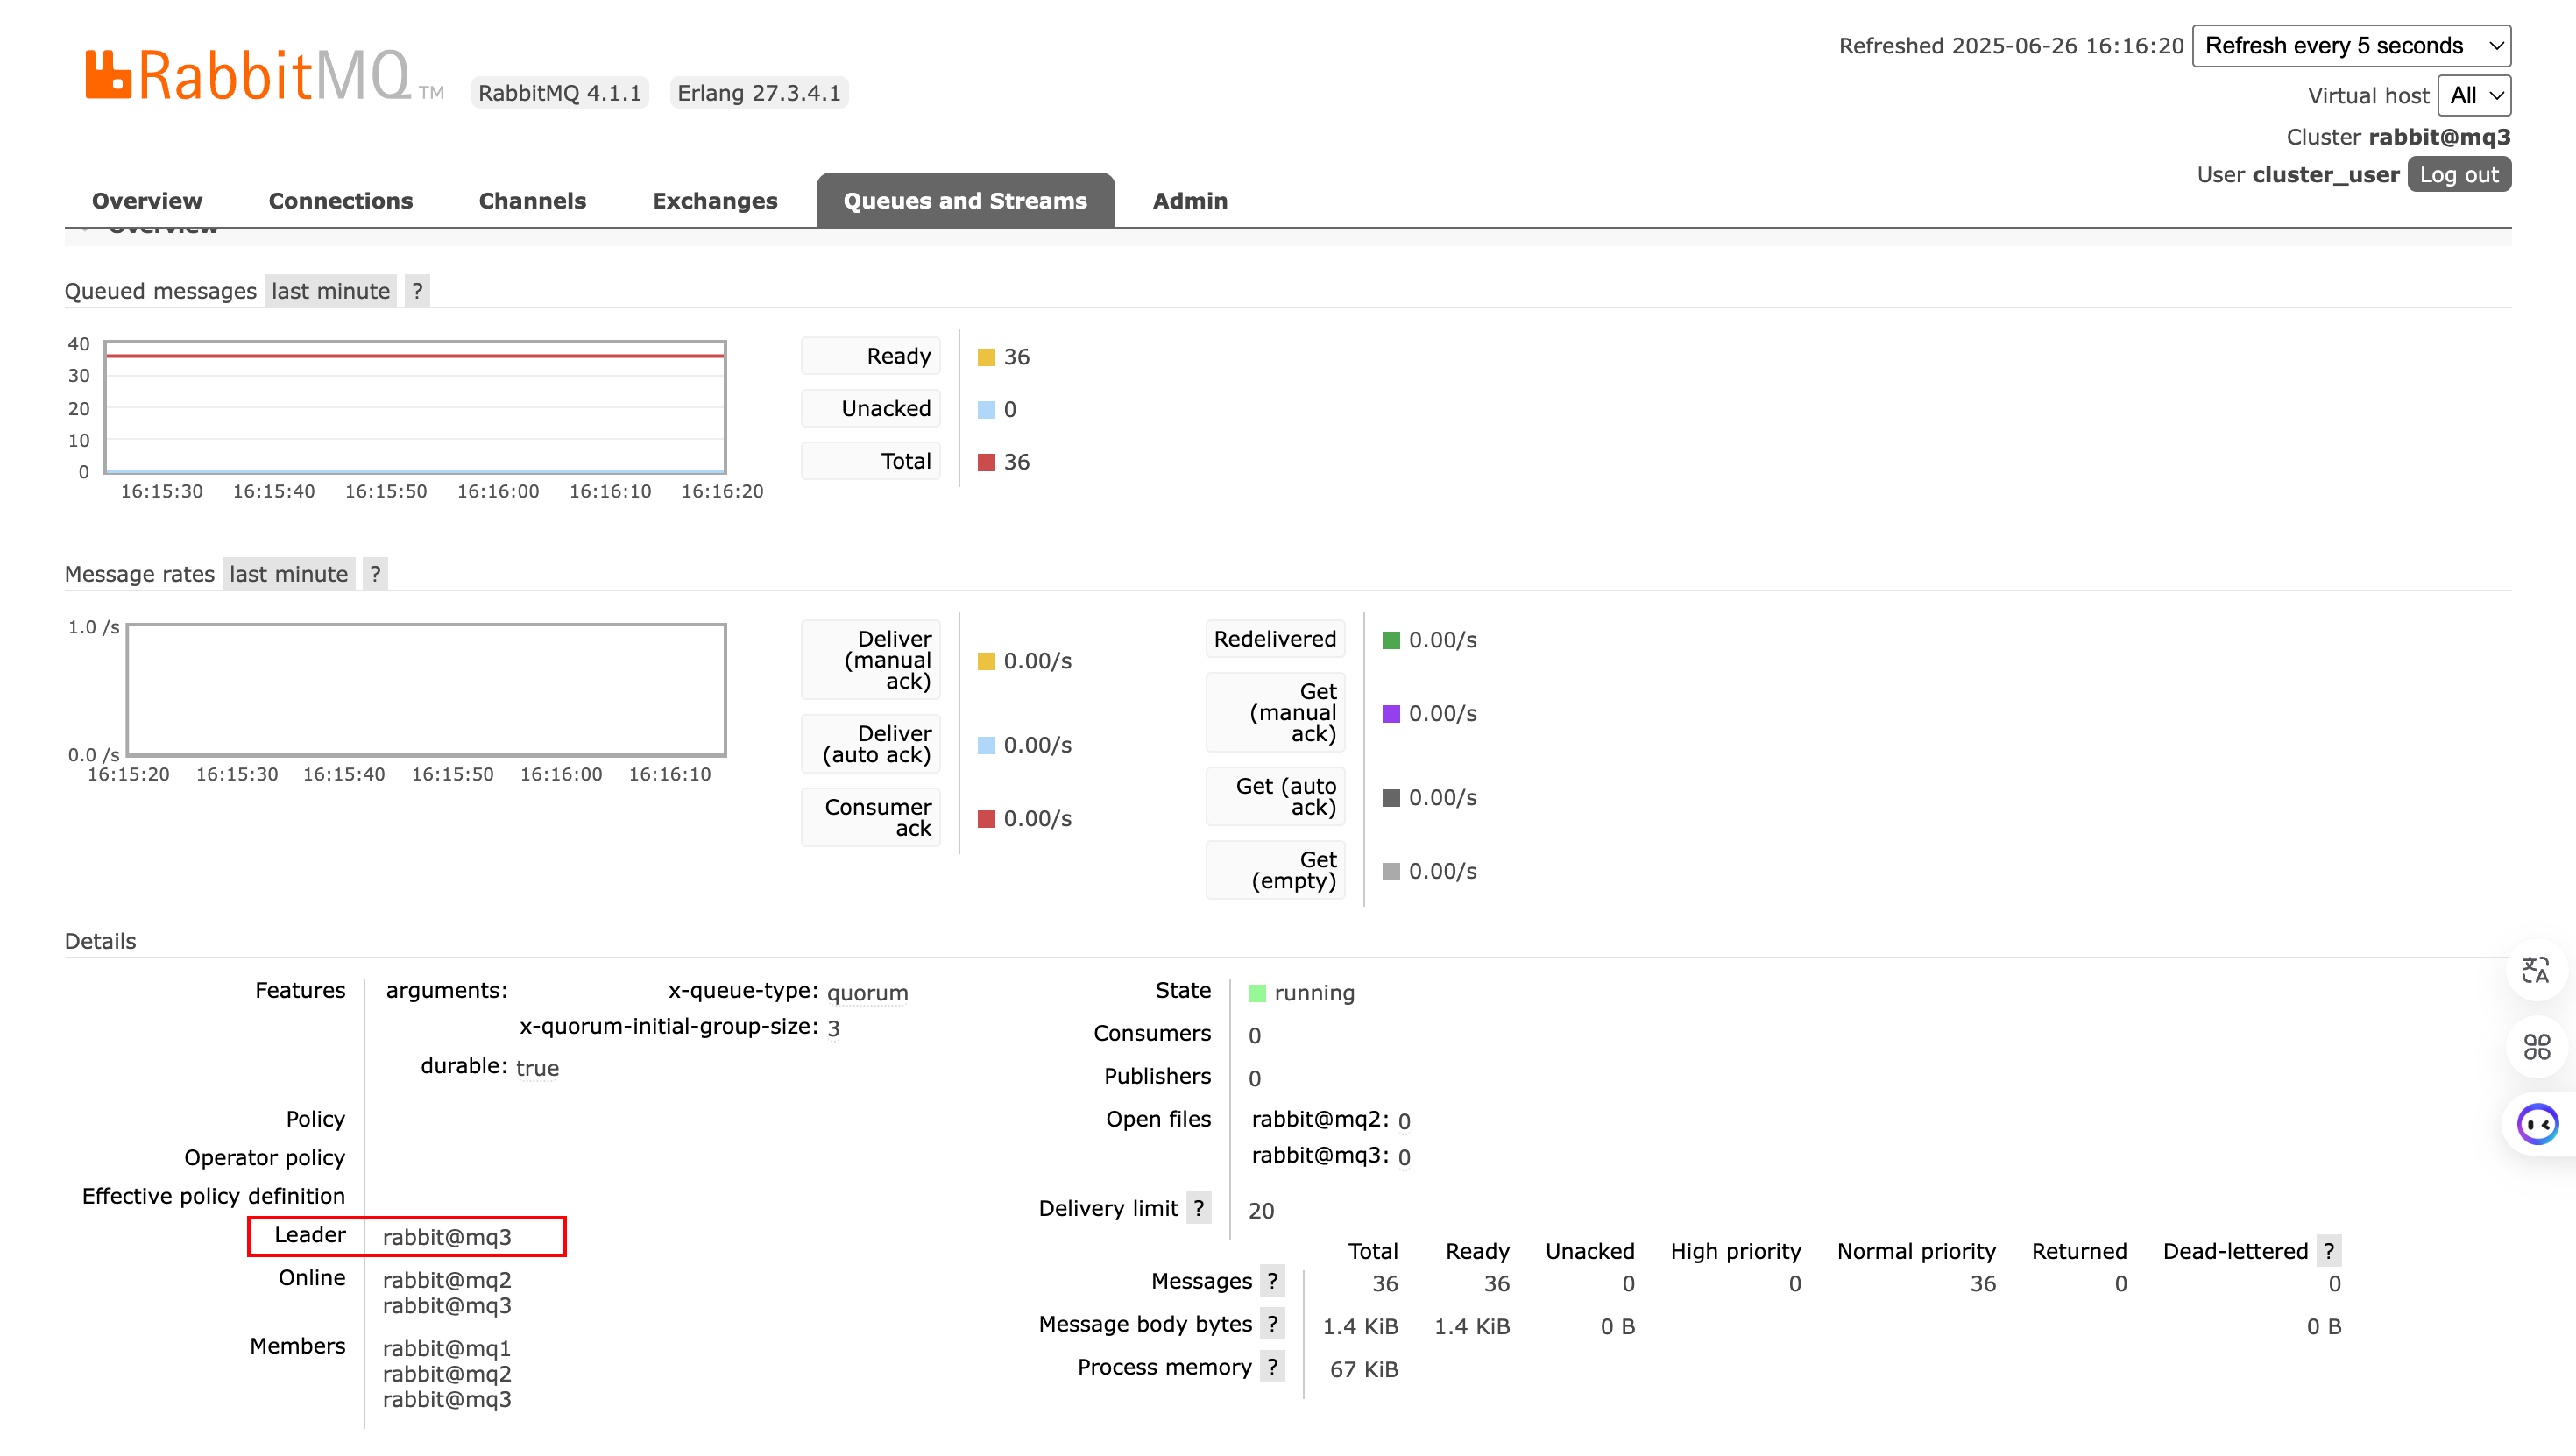Show Dead-lettered column help
The image size is (2576, 1456).
(2329, 1251)
